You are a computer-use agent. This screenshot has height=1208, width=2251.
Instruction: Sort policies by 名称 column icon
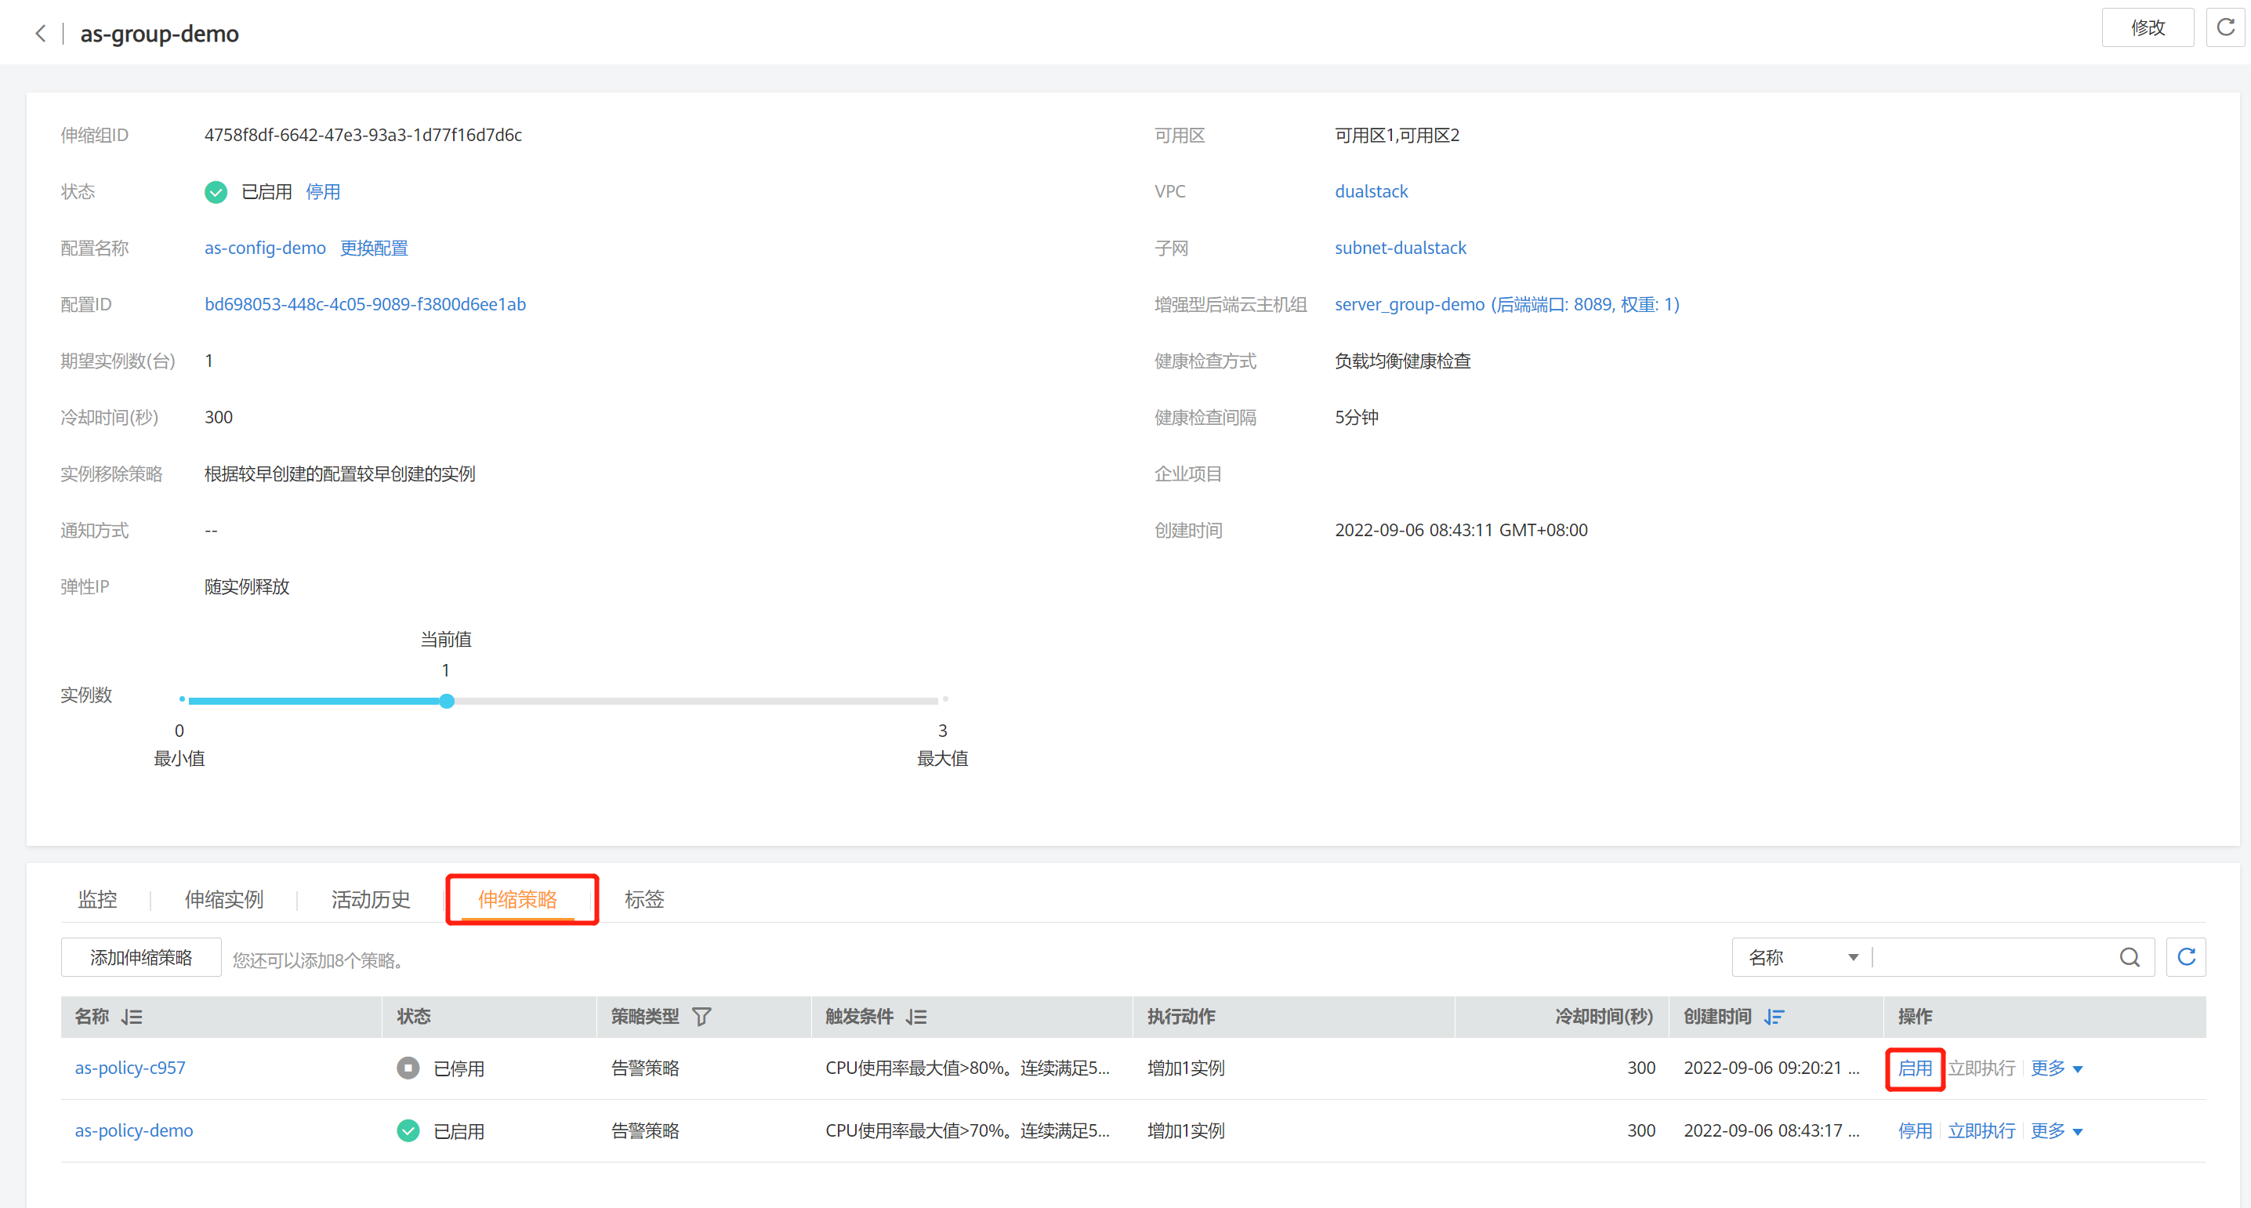[132, 1017]
